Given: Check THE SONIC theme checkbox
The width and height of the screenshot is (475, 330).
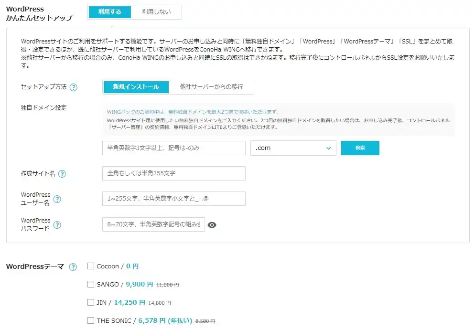Looking at the screenshot, I should click(91, 321).
